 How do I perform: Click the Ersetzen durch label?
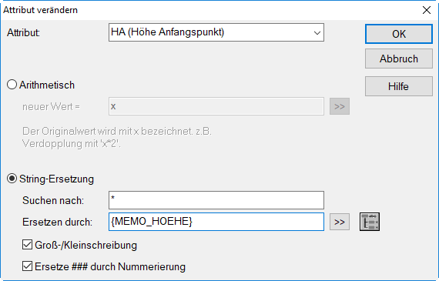click(x=58, y=222)
